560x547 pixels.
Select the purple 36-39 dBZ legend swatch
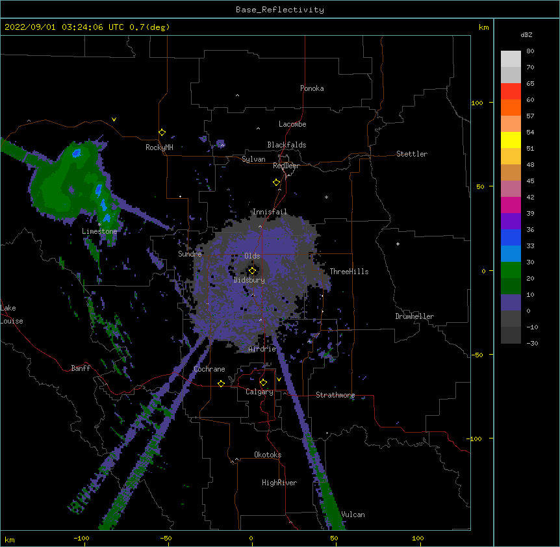point(511,222)
